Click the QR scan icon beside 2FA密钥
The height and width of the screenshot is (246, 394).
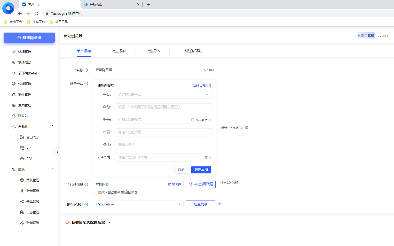point(206,157)
